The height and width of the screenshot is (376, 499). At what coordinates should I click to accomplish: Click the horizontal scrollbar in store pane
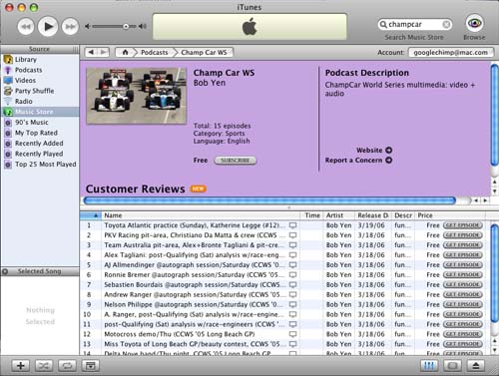point(269,200)
